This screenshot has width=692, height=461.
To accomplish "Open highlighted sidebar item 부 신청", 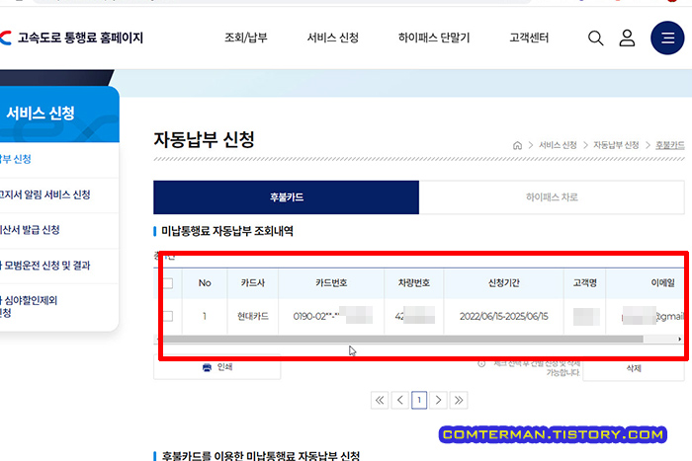I will (x=16, y=159).
